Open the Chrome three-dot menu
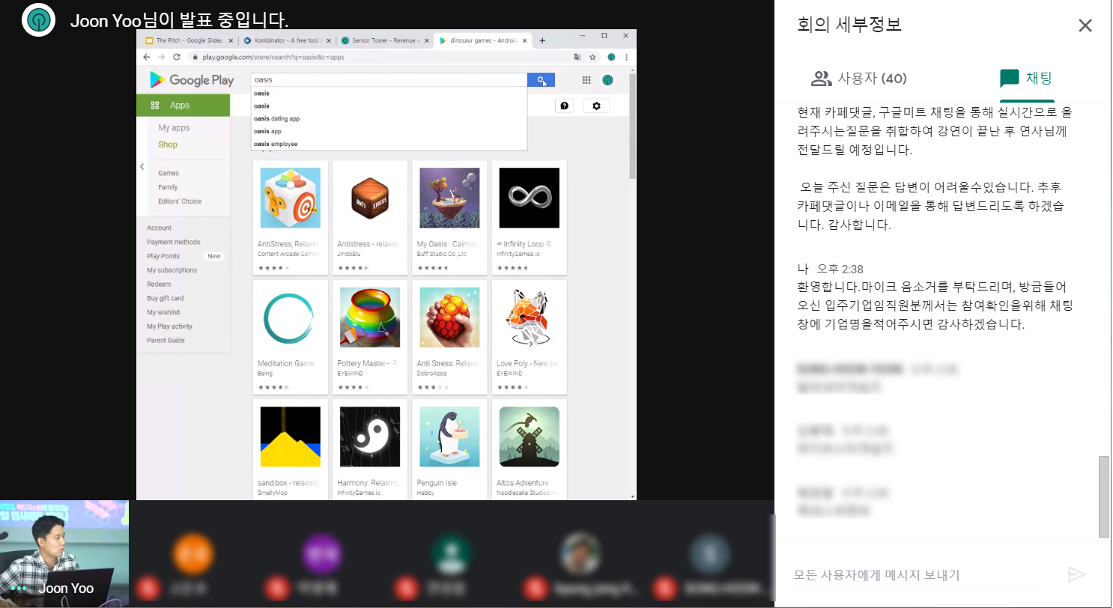The height and width of the screenshot is (608, 1113). click(x=626, y=57)
